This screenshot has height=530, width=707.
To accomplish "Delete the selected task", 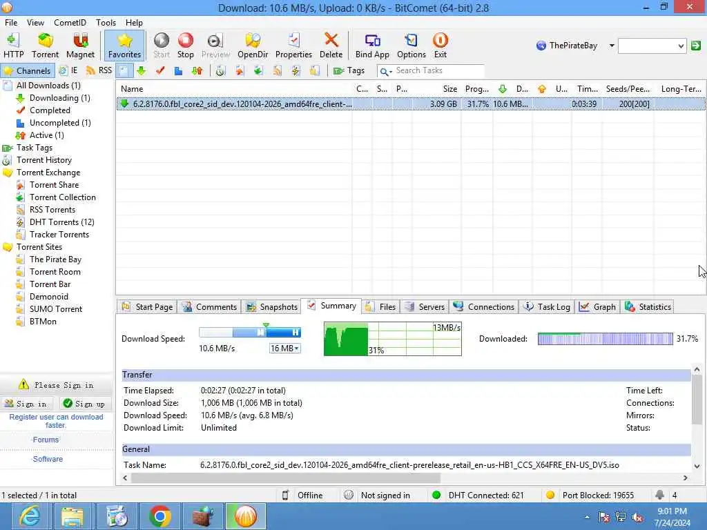I will point(331,46).
